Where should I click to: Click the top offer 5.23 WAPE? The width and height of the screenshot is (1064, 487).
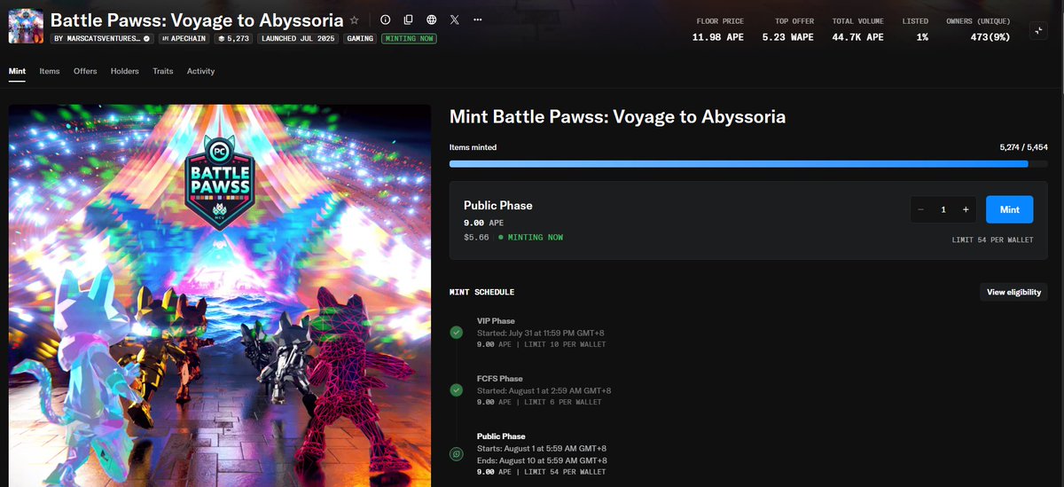(x=787, y=37)
